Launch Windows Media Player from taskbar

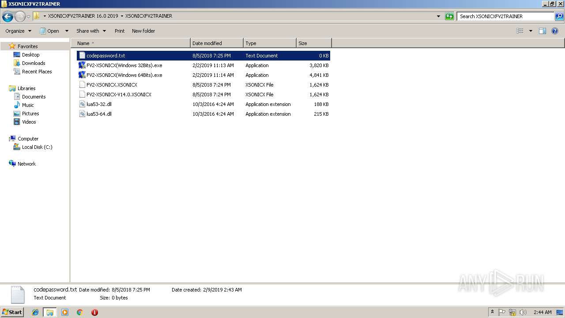click(65, 312)
